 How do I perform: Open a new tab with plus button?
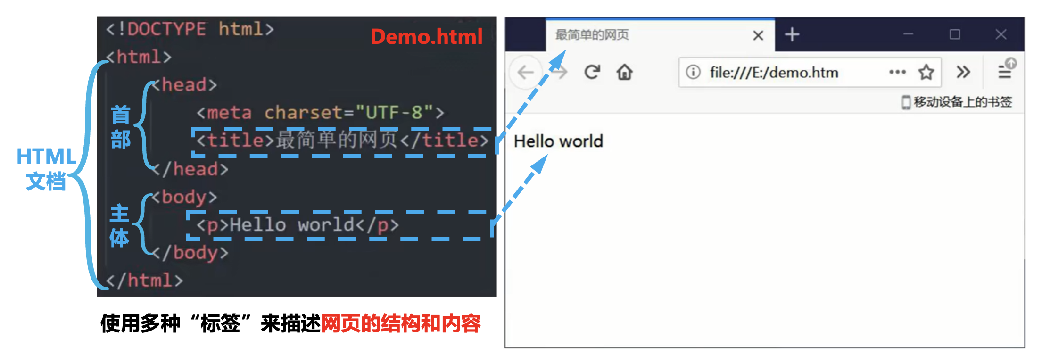792,34
